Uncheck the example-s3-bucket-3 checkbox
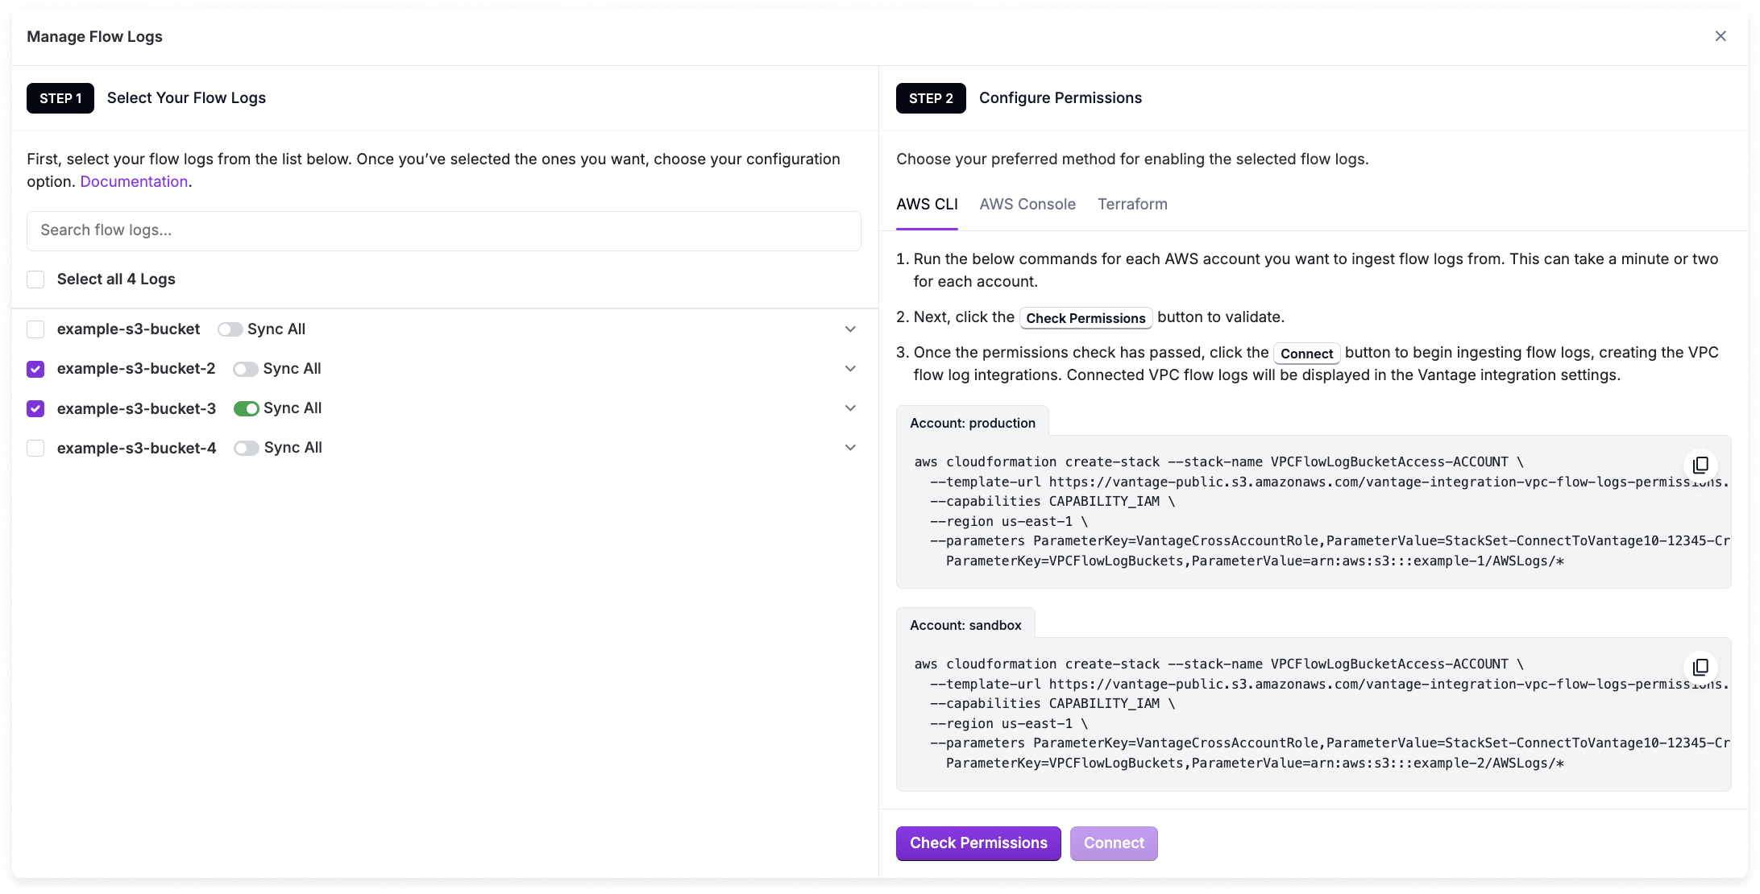 click(x=35, y=408)
